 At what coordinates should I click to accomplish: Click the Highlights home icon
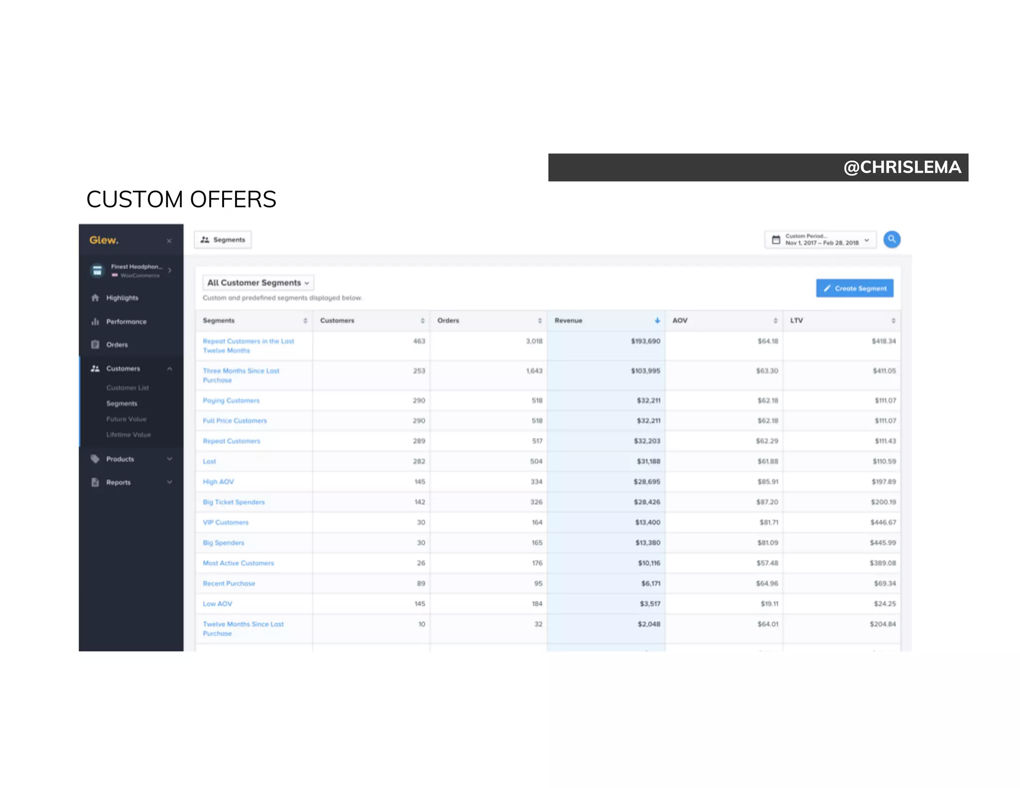tap(95, 298)
